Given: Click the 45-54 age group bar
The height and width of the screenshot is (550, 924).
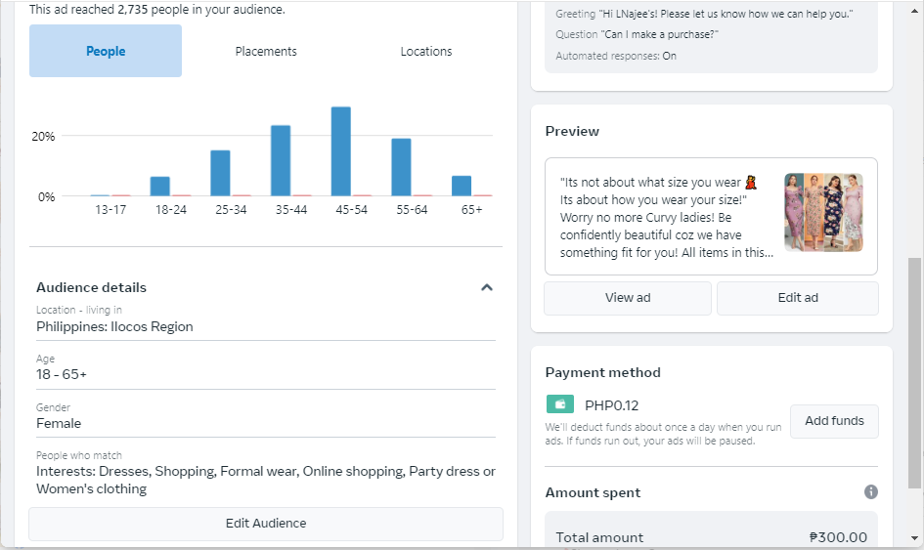Looking at the screenshot, I should pyautogui.click(x=341, y=151).
